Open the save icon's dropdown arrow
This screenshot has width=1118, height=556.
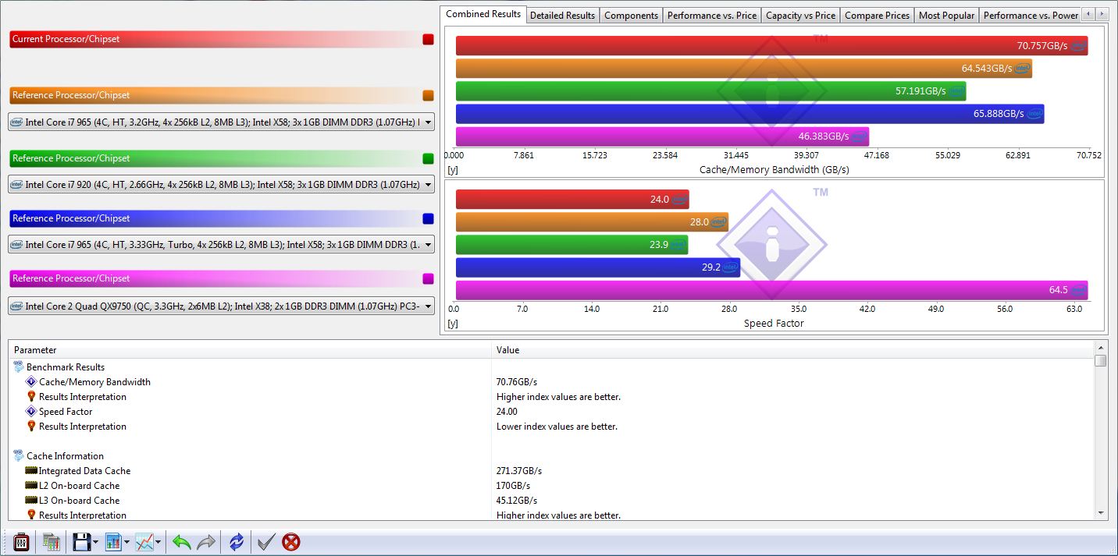95,542
